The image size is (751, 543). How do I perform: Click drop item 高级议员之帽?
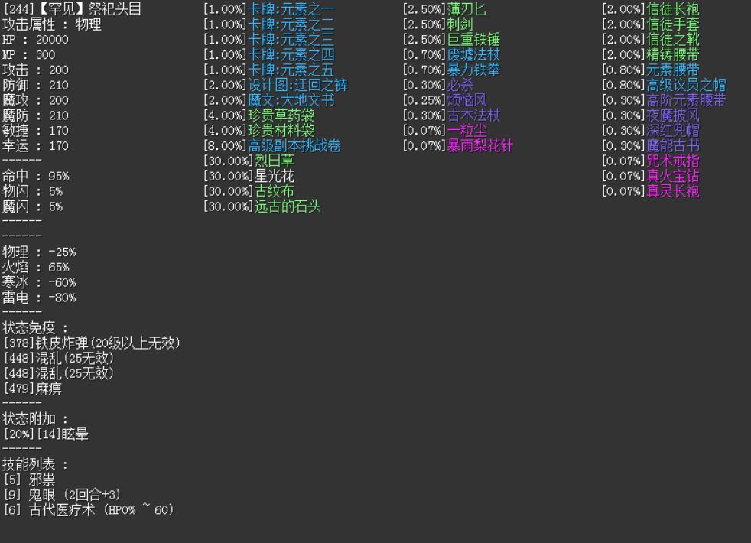click(x=686, y=85)
